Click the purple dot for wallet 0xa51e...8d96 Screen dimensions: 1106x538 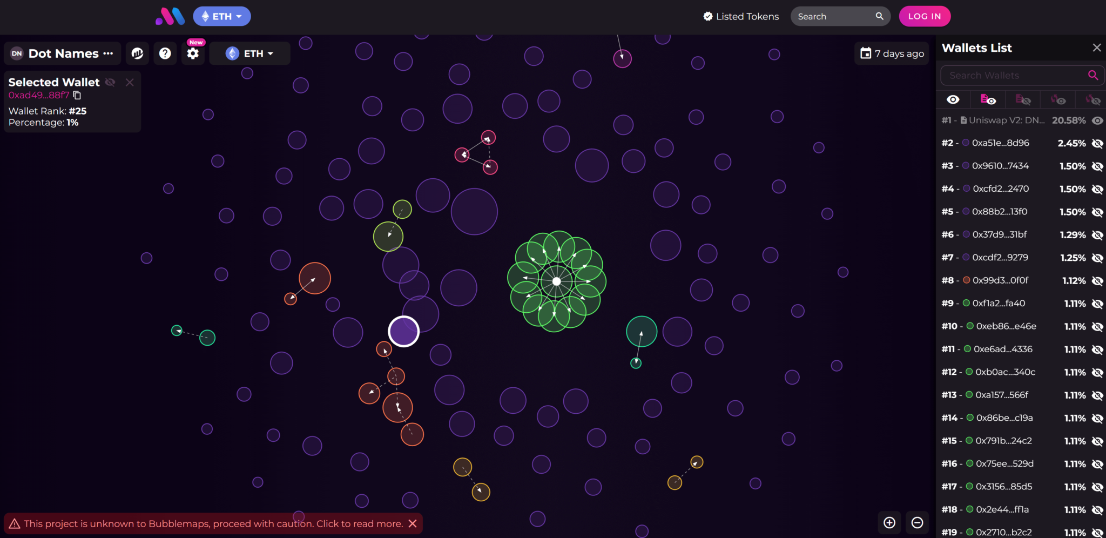[x=966, y=143]
